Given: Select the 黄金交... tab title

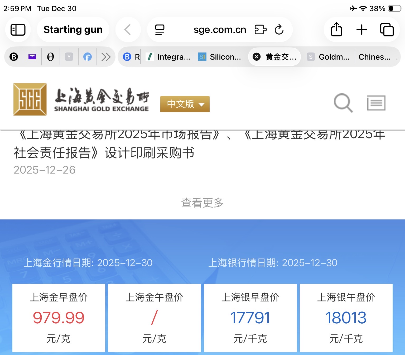Looking at the screenshot, I should pos(281,57).
